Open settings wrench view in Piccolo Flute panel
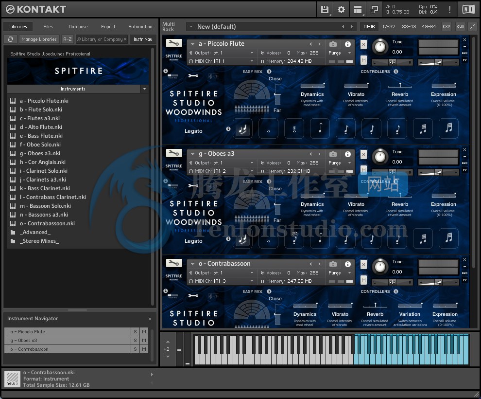Screen dimensions: 481x399 pos(193,75)
